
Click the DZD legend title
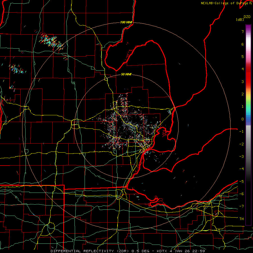[x=247, y=17]
